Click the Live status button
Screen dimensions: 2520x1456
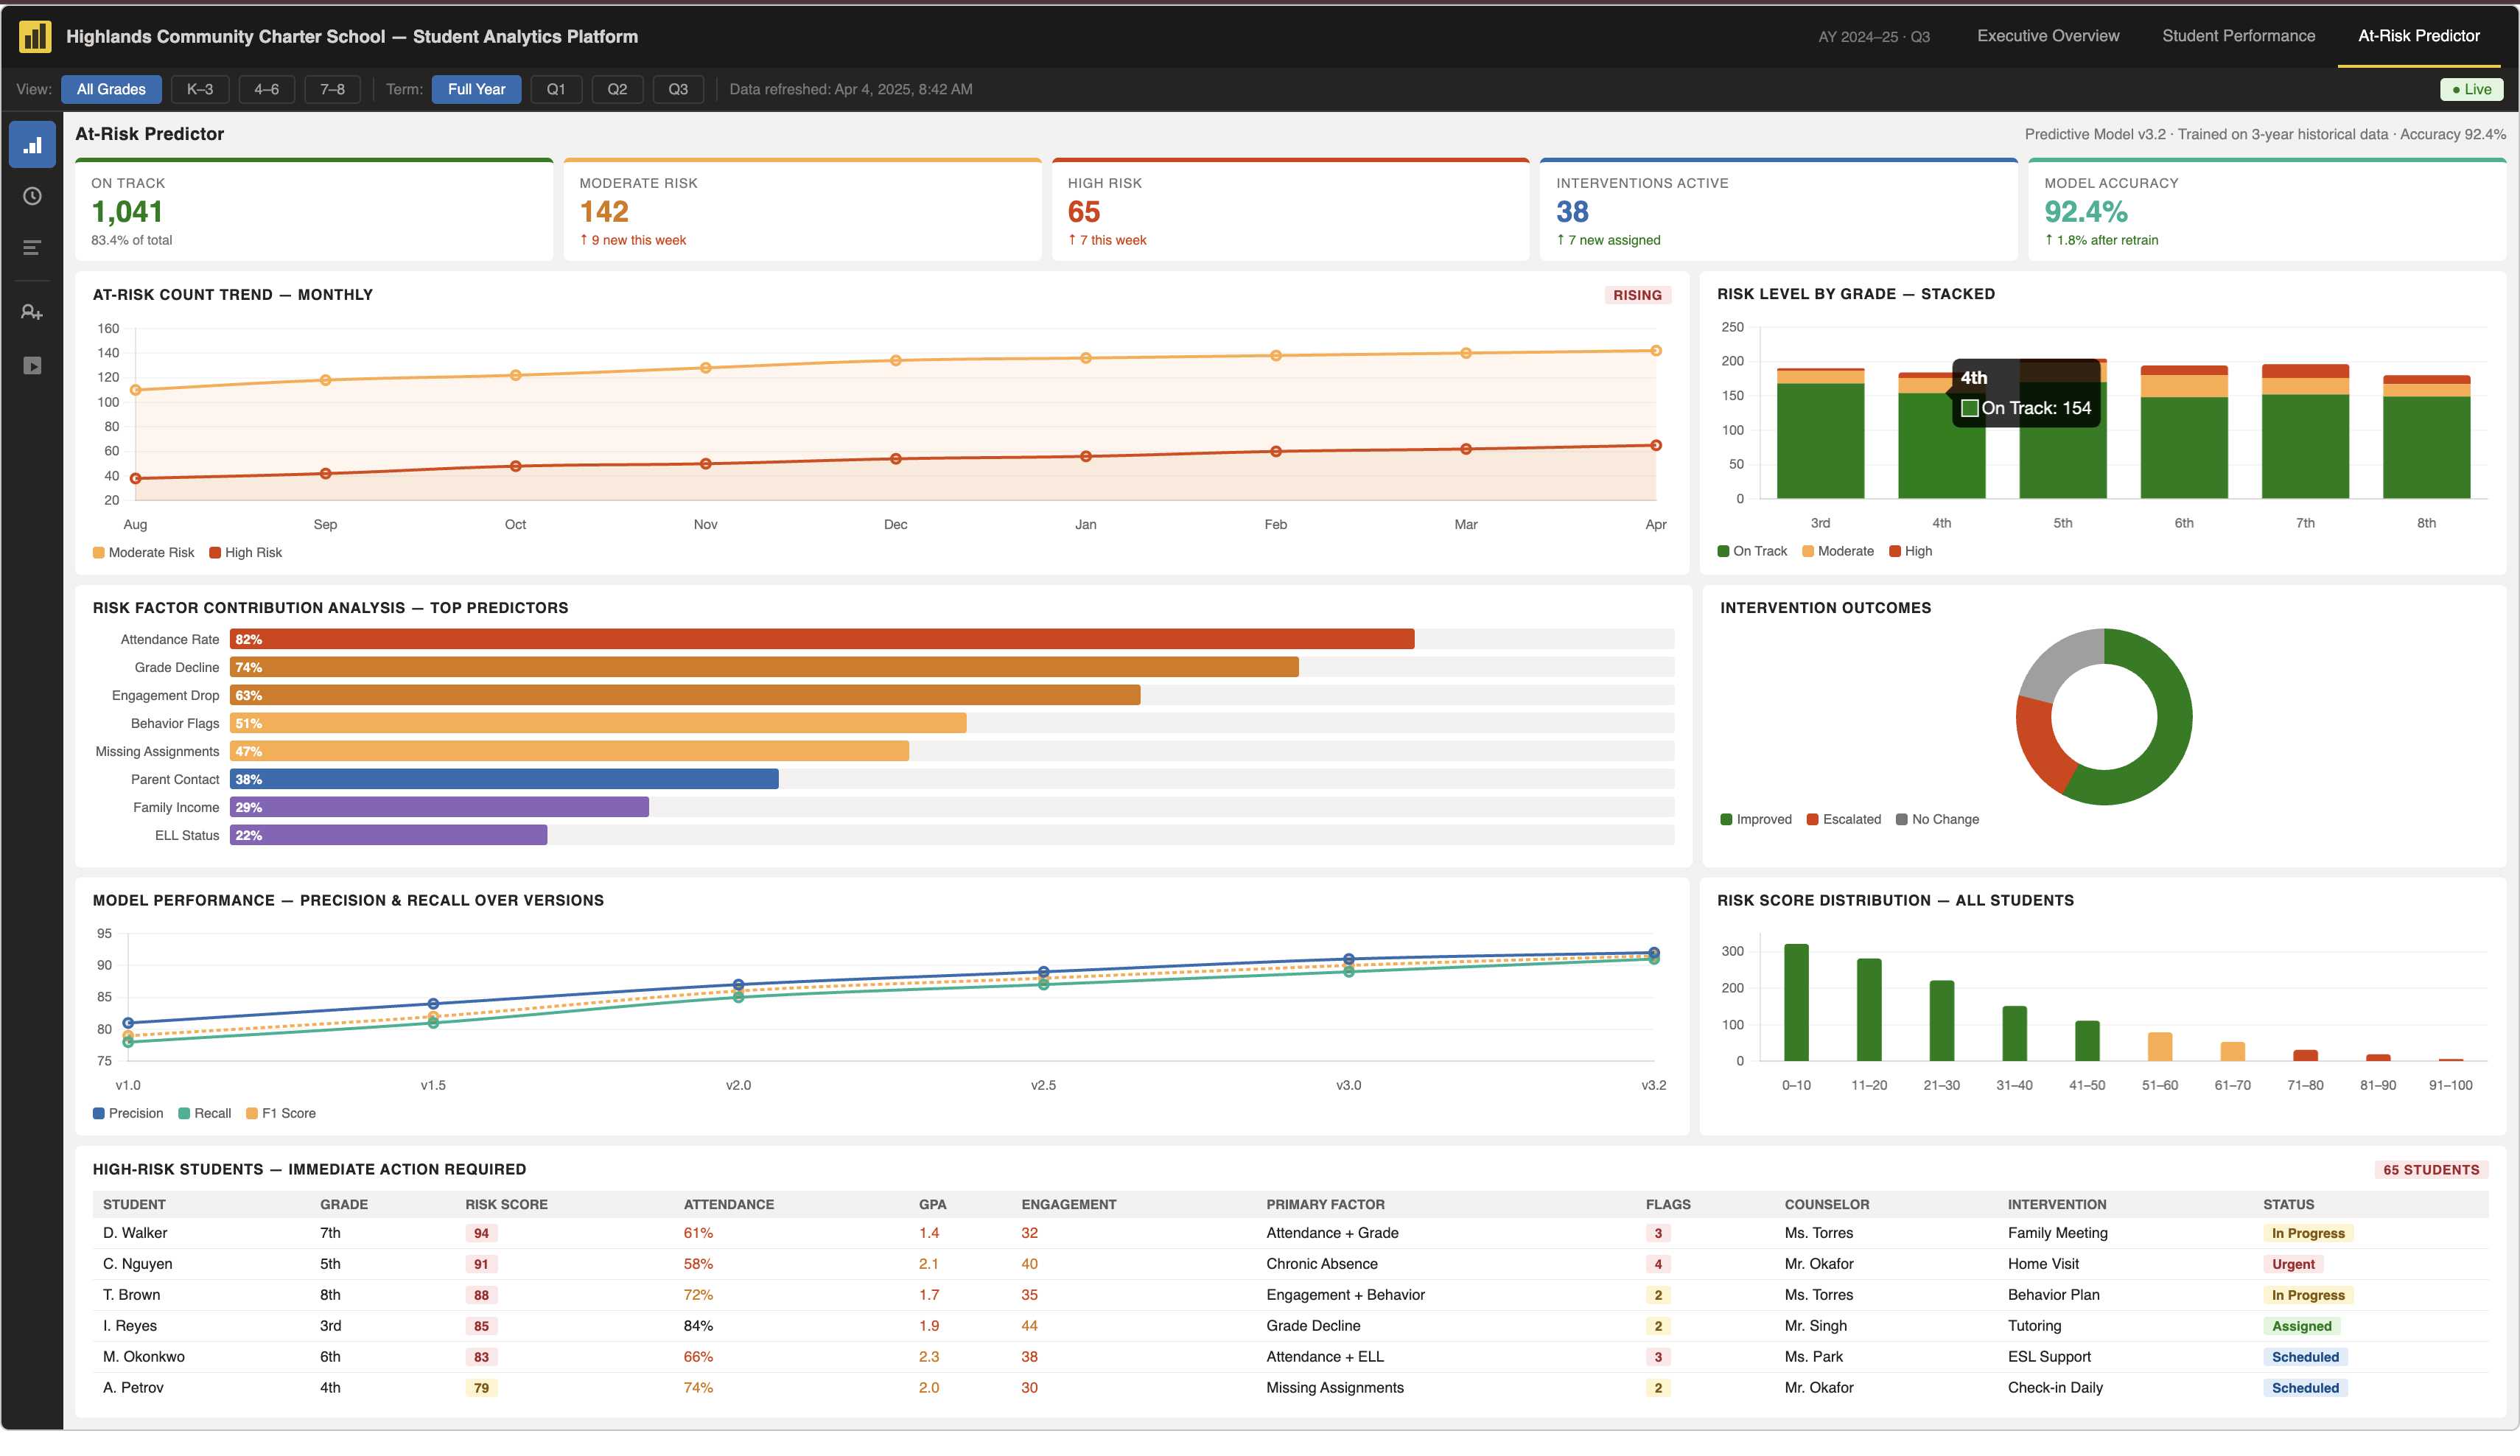tap(2471, 89)
